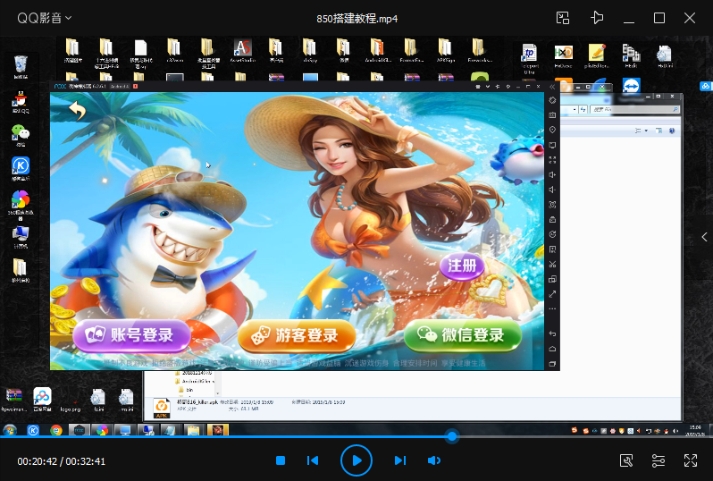
Task: Tap the 游客登录 guest login button
Action: (x=297, y=336)
